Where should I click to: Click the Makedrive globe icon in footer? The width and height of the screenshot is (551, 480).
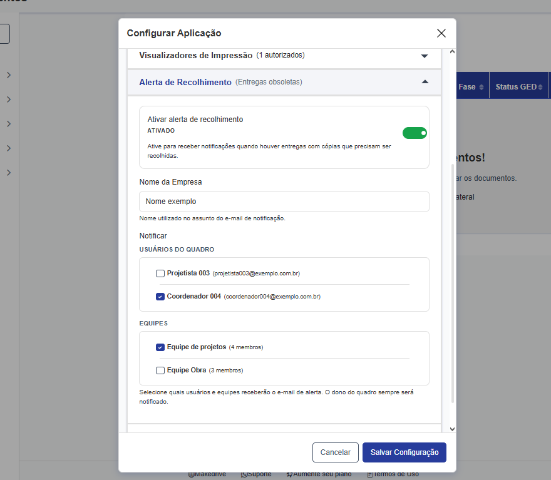(190, 474)
